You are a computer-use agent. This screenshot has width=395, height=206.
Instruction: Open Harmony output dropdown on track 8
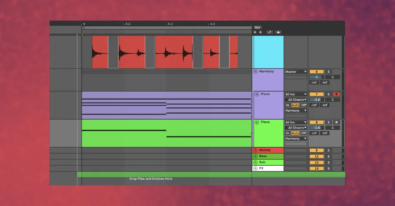(x=296, y=139)
